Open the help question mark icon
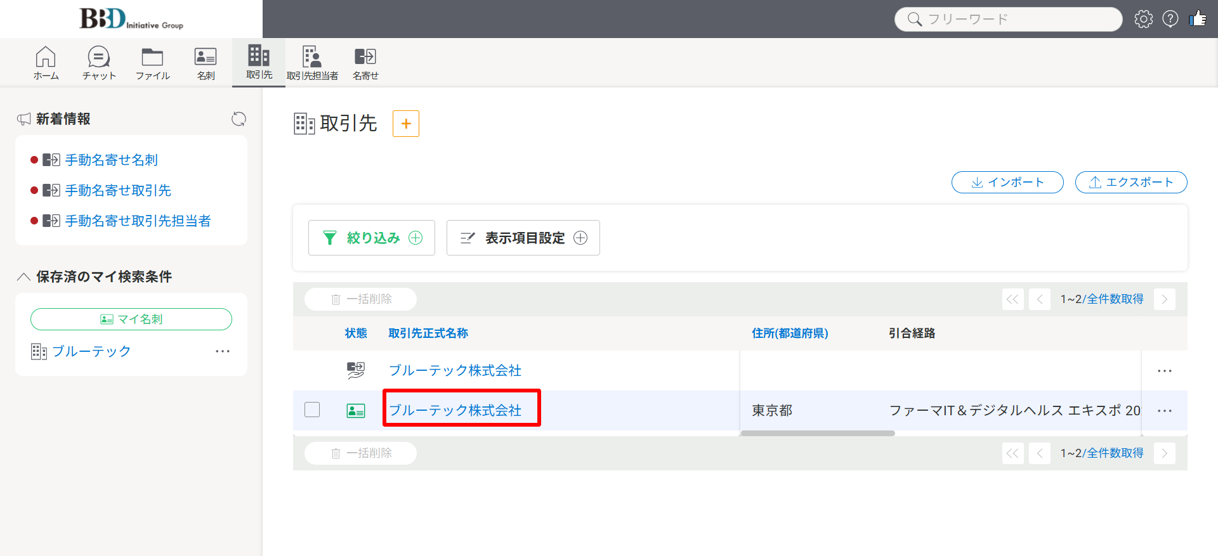The width and height of the screenshot is (1218, 556). click(1170, 19)
